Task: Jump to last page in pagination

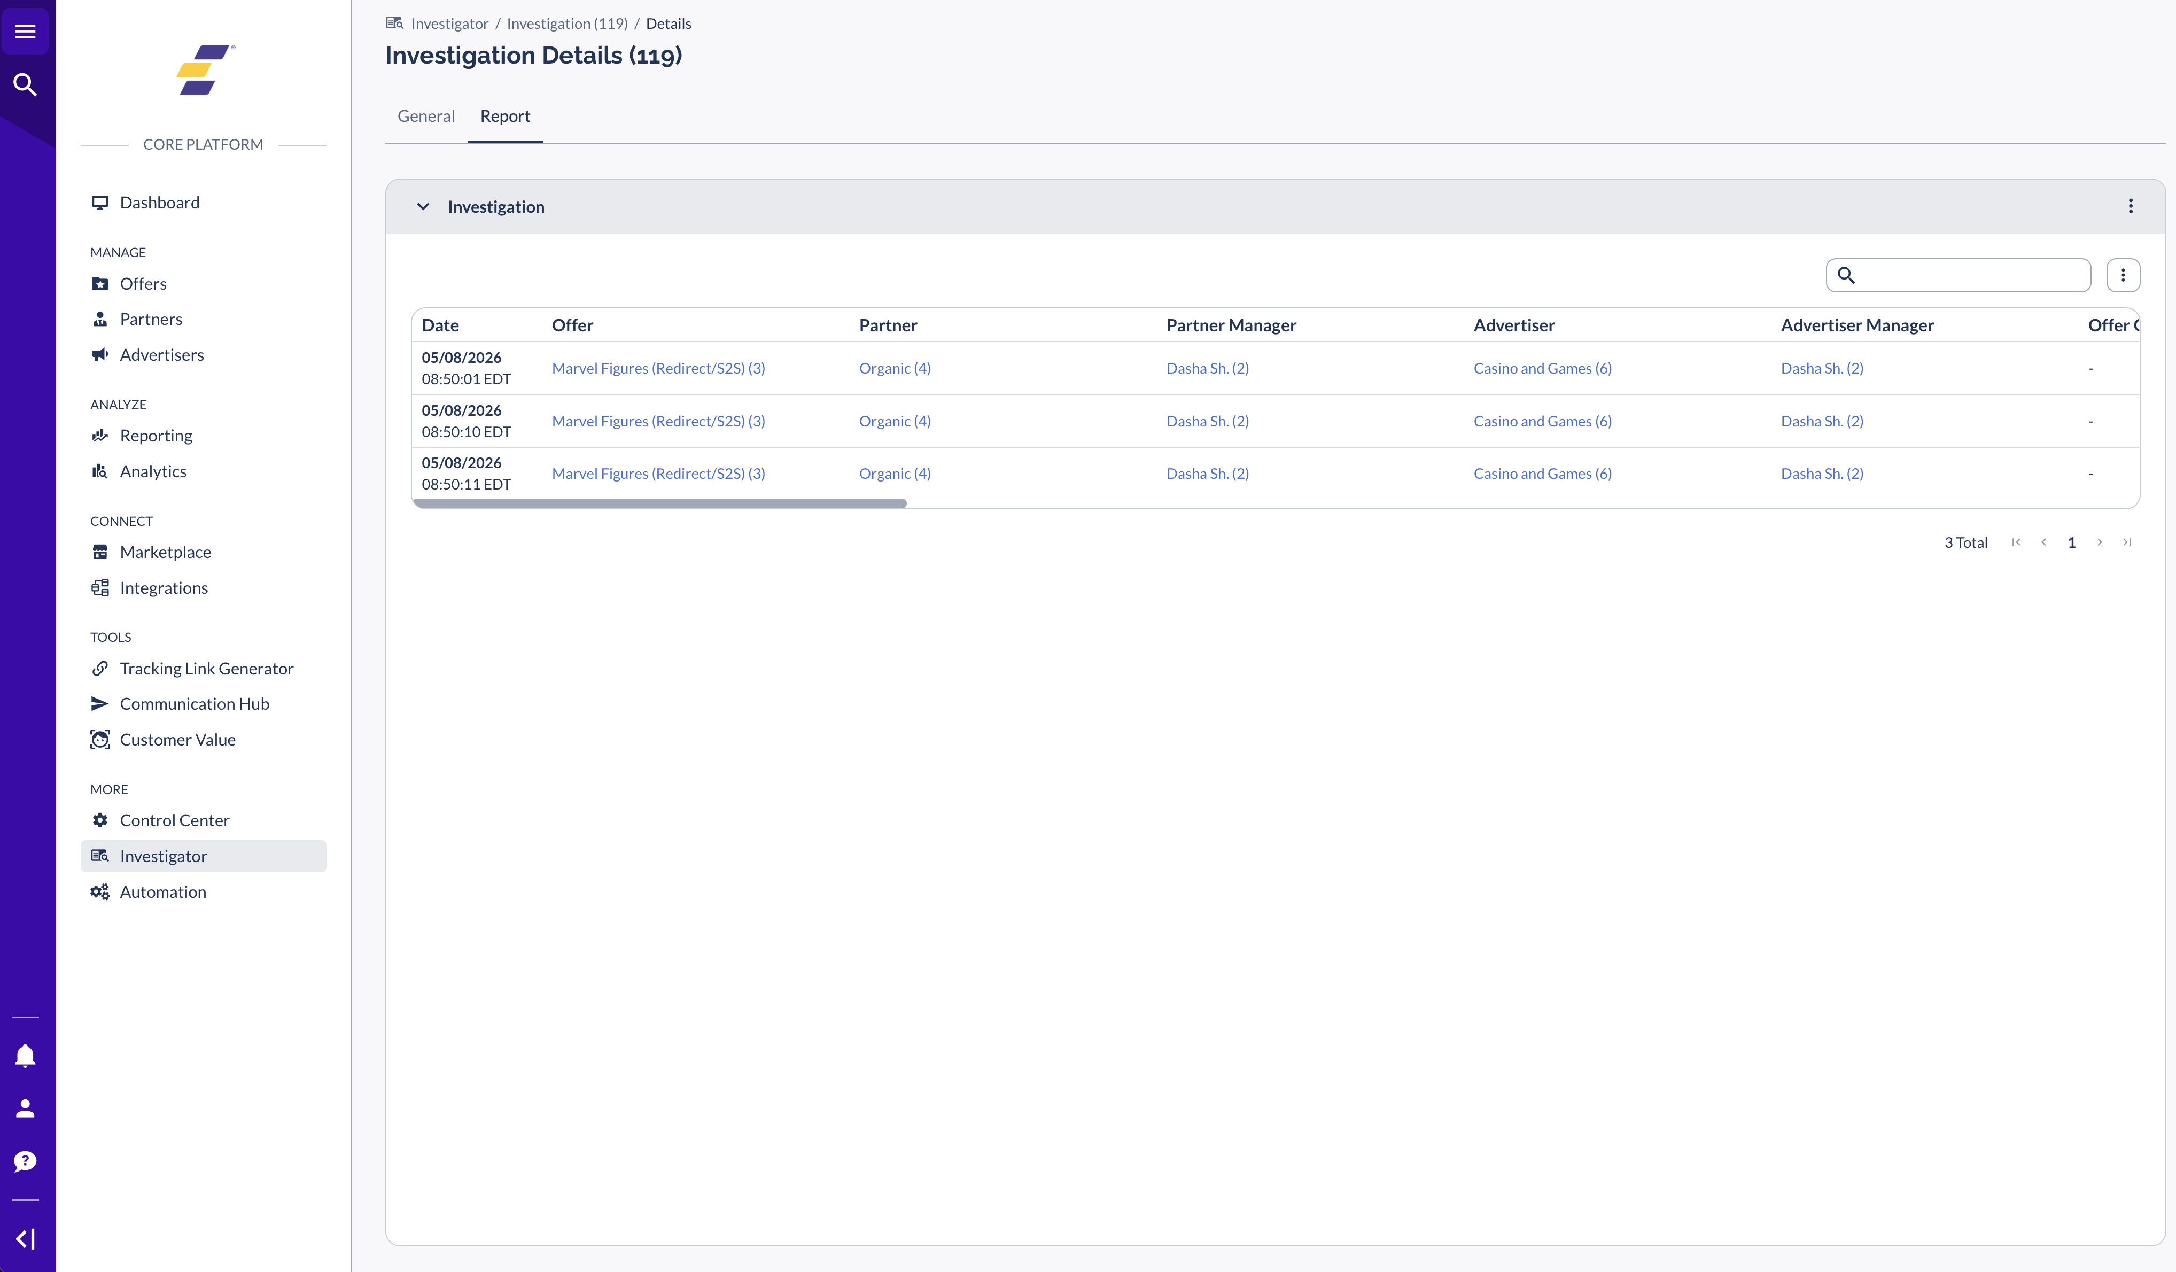Action: click(x=2128, y=542)
